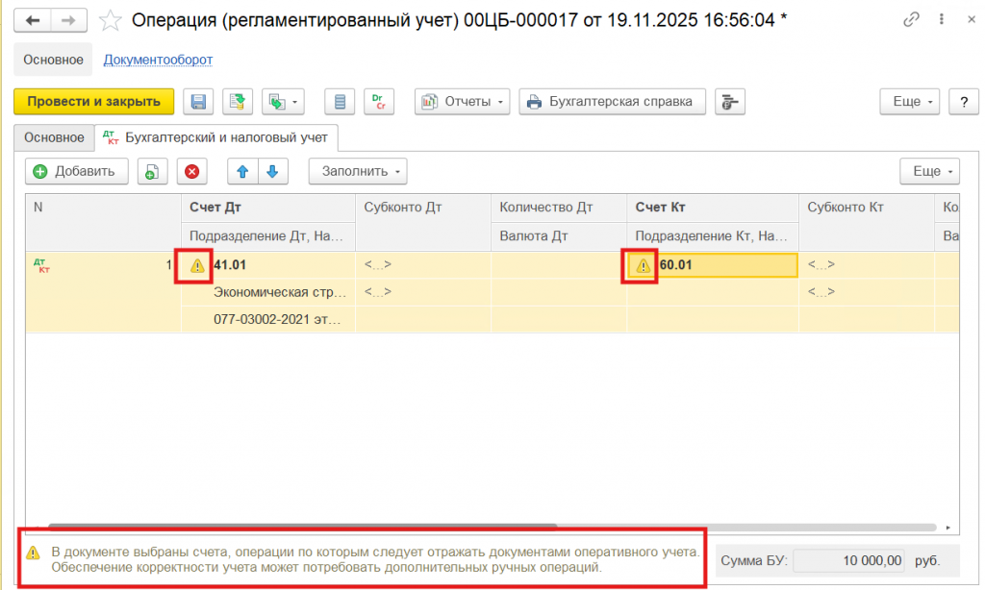Add document to favorites with star icon
985x590 pixels.
[110, 21]
